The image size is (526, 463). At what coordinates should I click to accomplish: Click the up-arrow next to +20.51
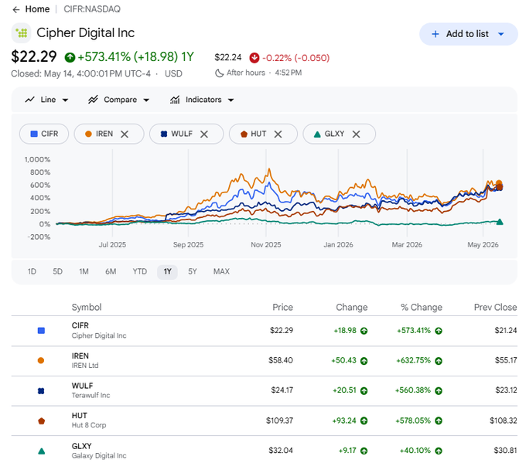(x=364, y=390)
